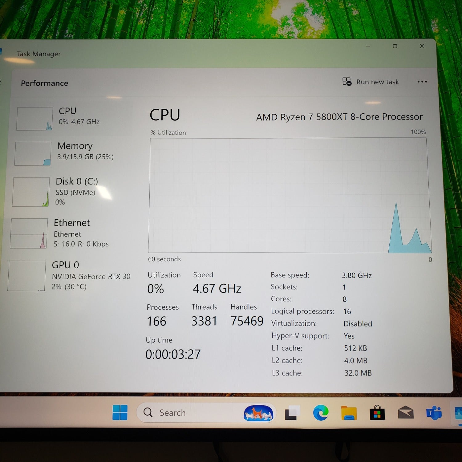Open the See more options ellipsis menu
This screenshot has width=462, height=462.
click(x=422, y=82)
